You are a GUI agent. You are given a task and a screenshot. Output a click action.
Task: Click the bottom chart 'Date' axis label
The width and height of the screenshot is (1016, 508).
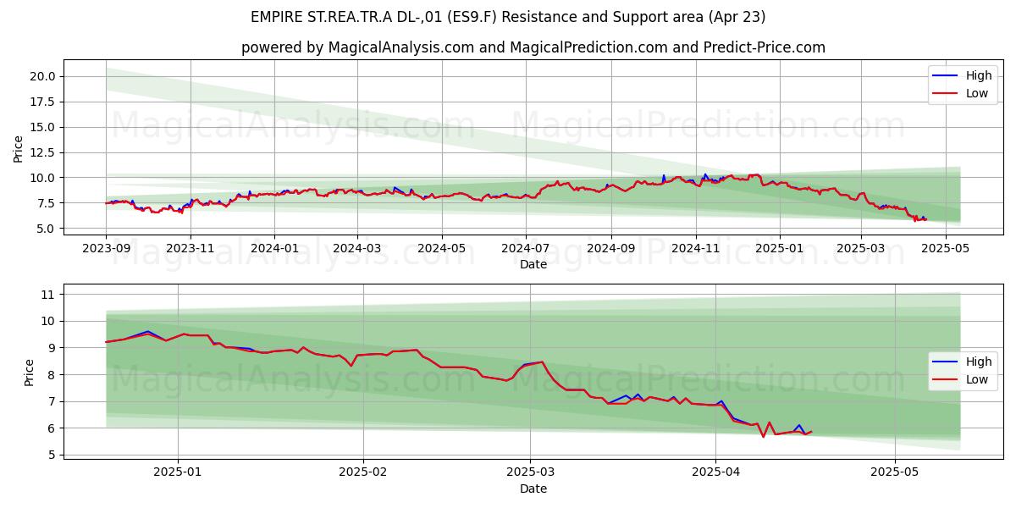533,489
